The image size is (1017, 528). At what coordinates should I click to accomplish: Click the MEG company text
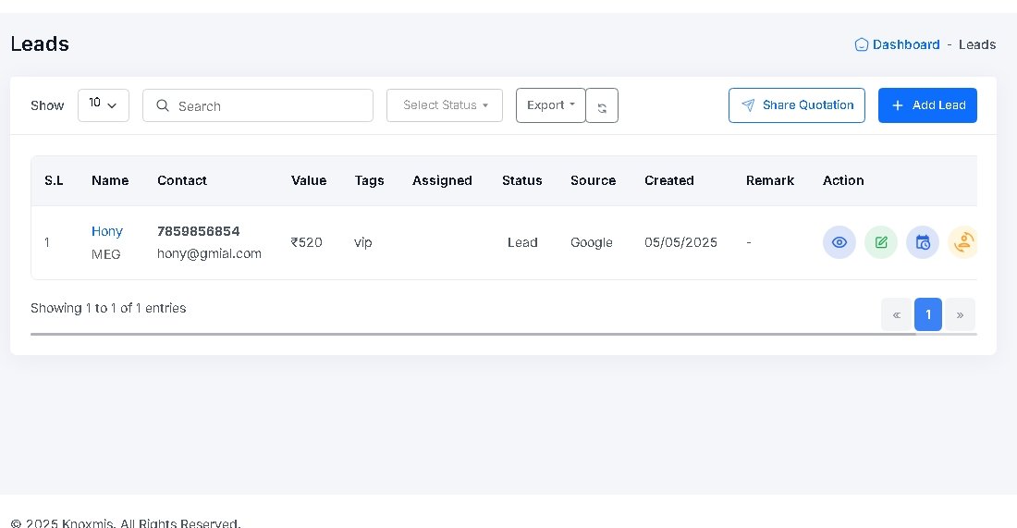(105, 254)
